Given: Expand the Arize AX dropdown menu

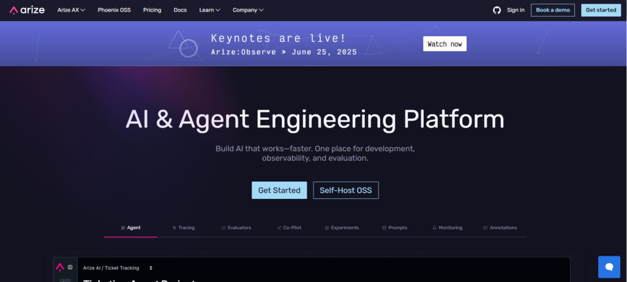Looking at the screenshot, I should tap(71, 10).
